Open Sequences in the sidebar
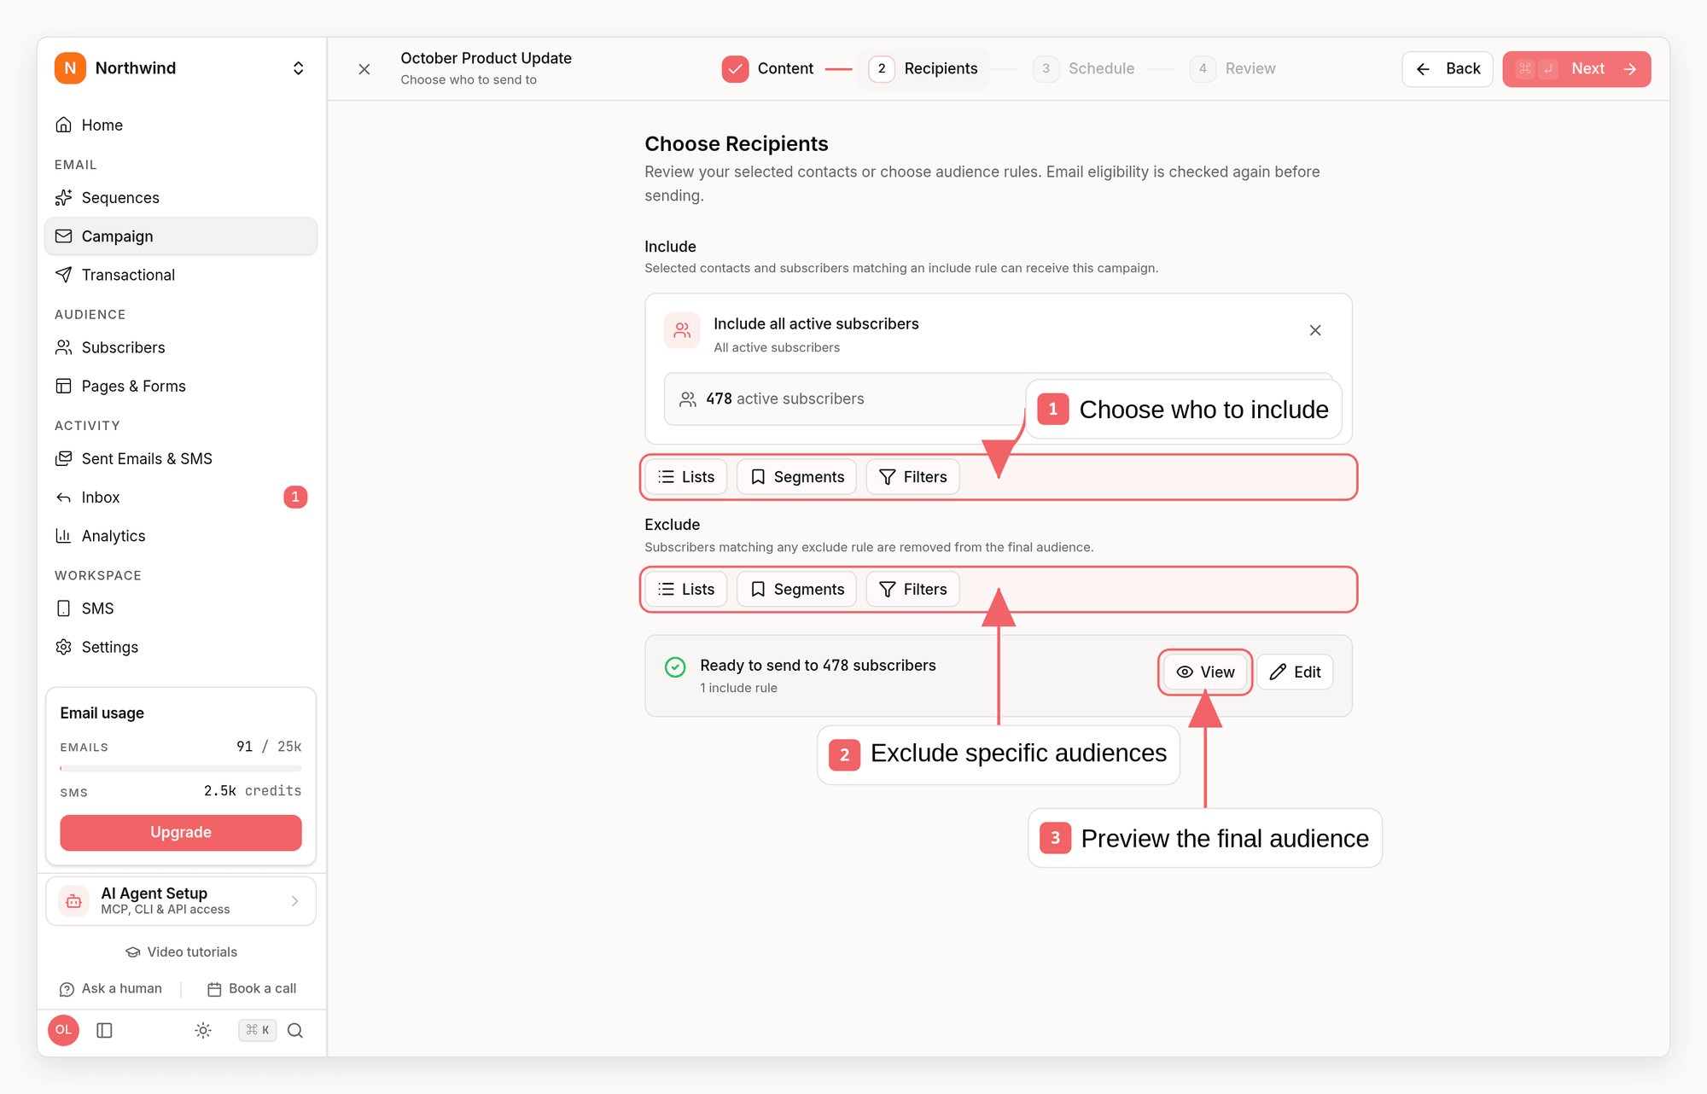 pos(180,198)
